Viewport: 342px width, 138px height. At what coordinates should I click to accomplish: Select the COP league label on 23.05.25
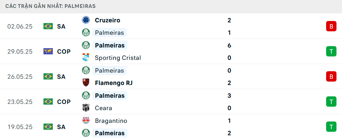[64, 102]
